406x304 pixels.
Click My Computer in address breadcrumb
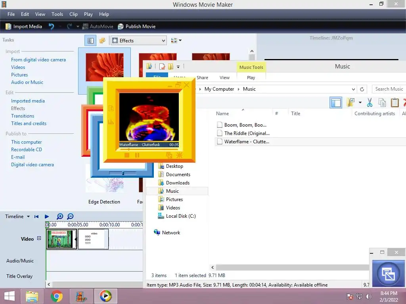point(219,89)
